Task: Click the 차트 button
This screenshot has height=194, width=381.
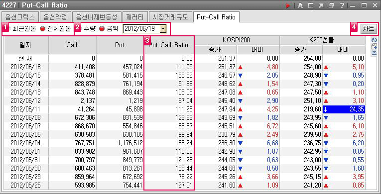Action: point(369,29)
